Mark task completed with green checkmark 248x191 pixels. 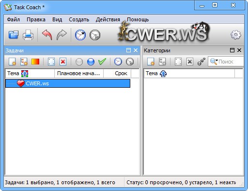pyautogui.click(x=102, y=62)
